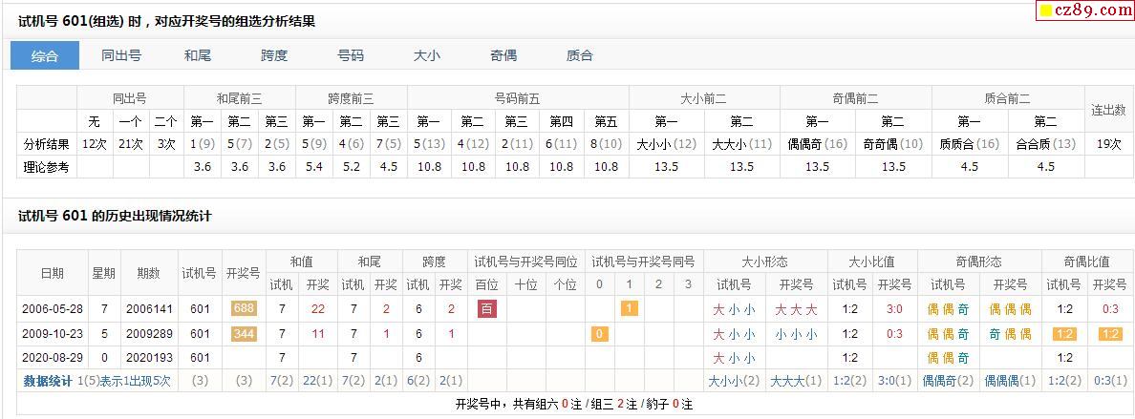
Task: Click the 日期 column header
Action: [x=53, y=273]
